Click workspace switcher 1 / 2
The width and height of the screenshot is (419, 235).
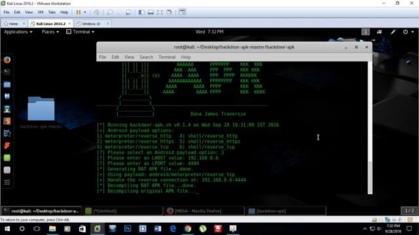(409, 211)
